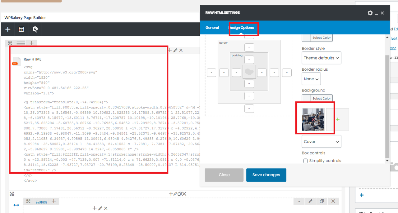The image size is (398, 213).
Task: Open the Templates icon in WPBakery toolbar
Action: (21, 29)
